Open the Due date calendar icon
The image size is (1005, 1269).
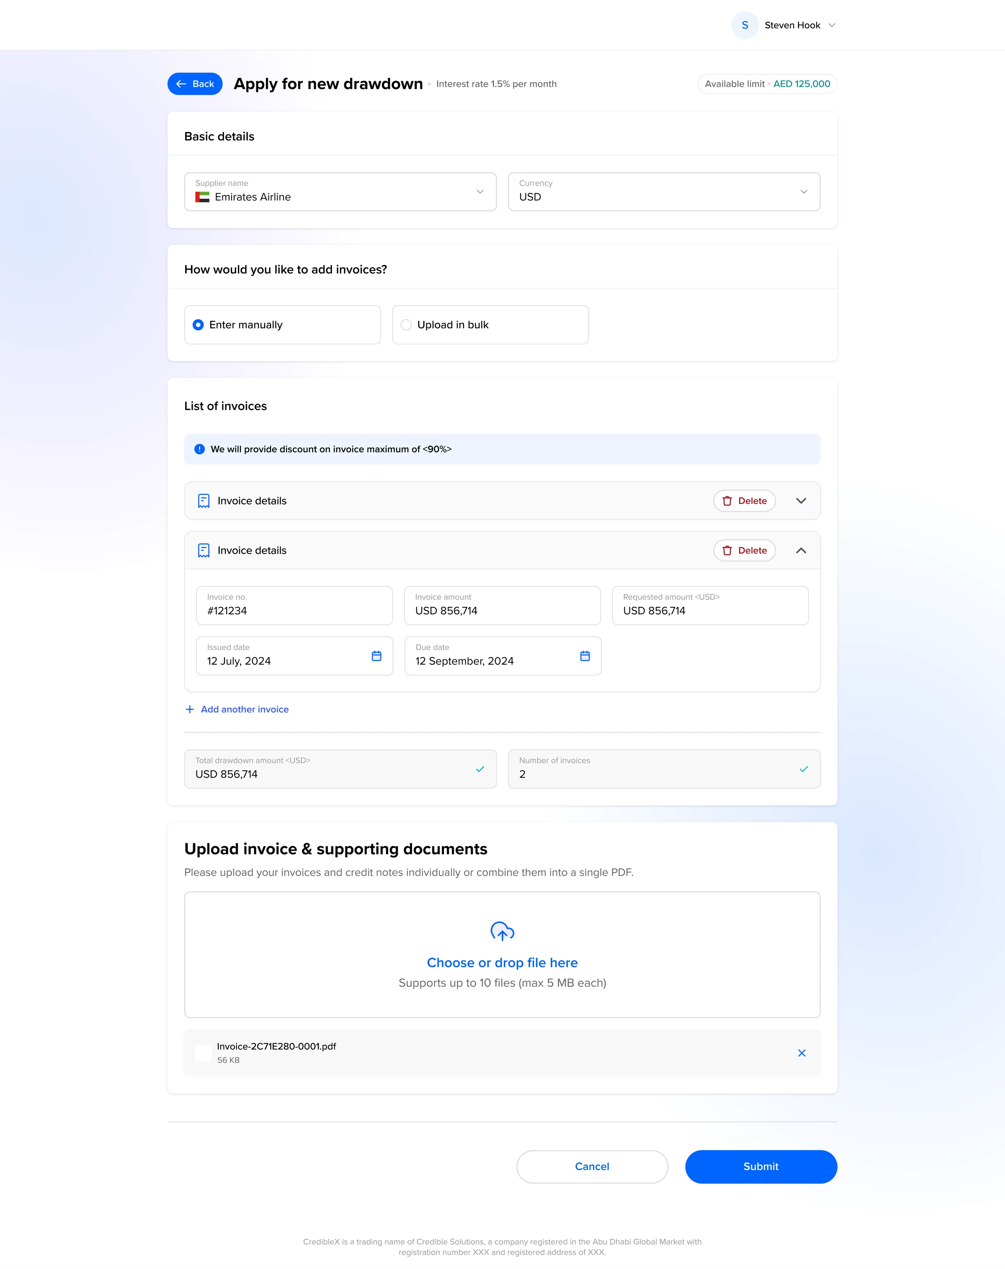click(585, 656)
